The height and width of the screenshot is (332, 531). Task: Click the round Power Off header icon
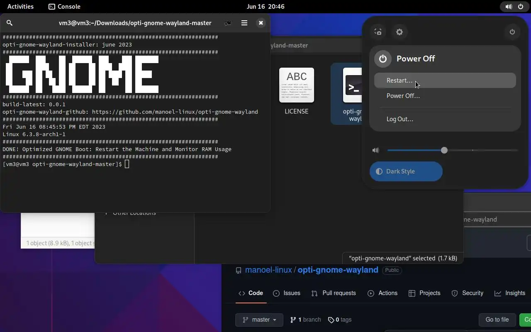click(383, 59)
